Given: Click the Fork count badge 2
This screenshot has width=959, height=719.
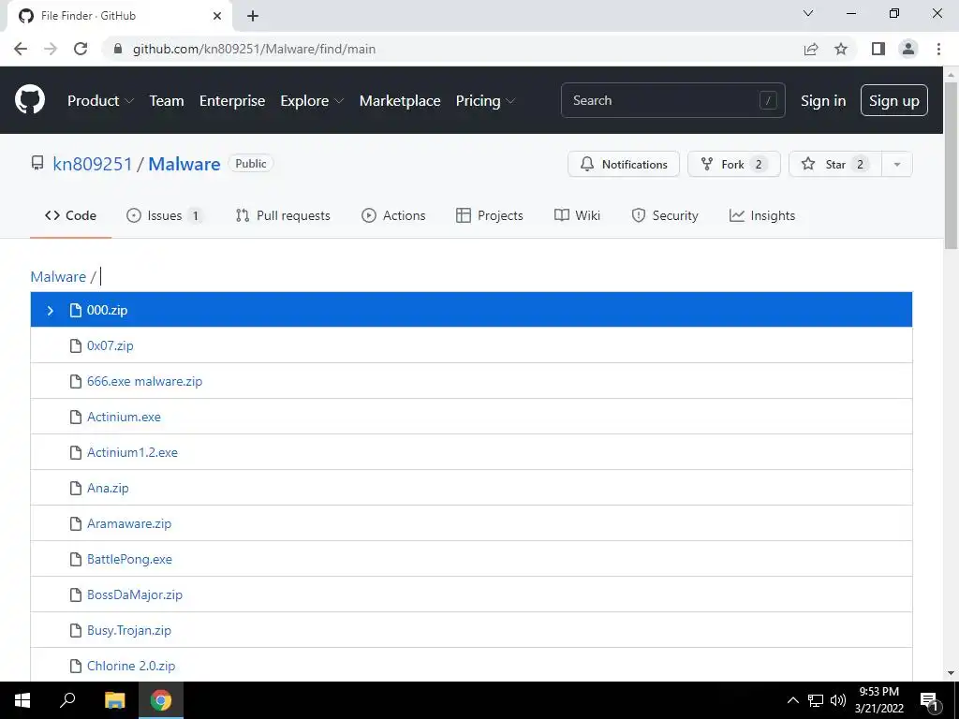Looking at the screenshot, I should (759, 164).
